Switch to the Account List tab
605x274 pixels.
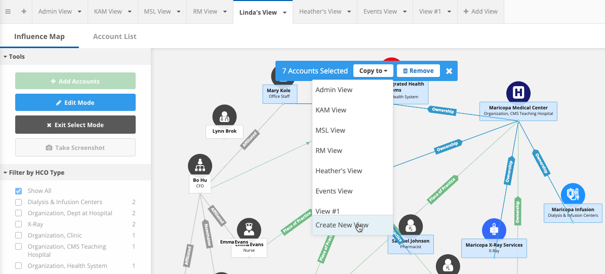(114, 36)
